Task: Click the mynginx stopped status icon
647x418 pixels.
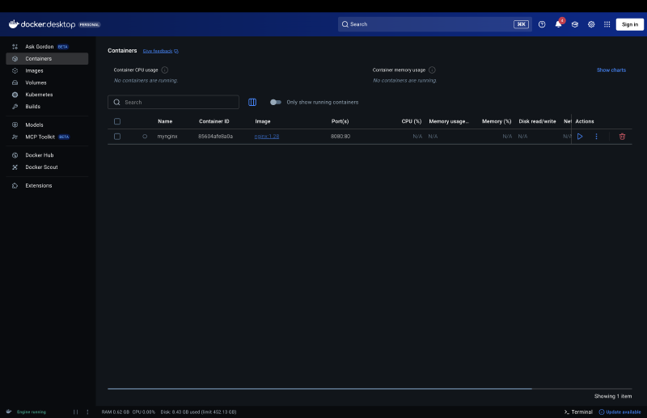Action: pos(145,136)
